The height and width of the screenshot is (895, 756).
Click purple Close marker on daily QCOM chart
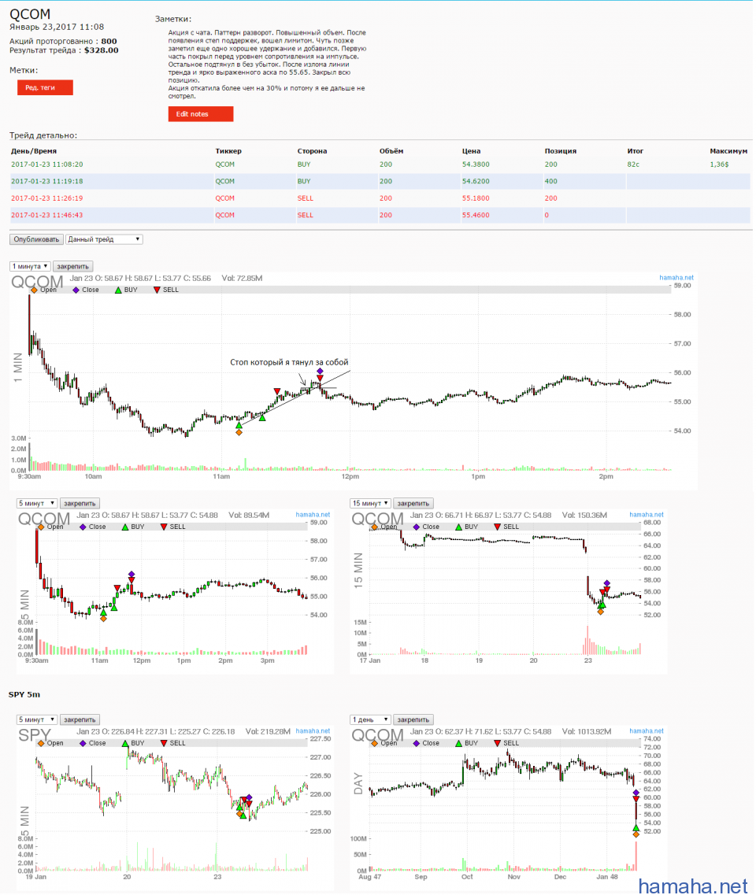636,792
